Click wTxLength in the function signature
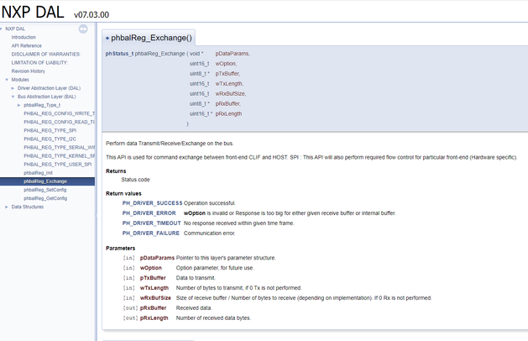This screenshot has height=341, width=528. [x=229, y=83]
